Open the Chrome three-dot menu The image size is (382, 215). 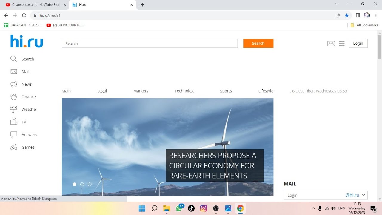coord(376,16)
